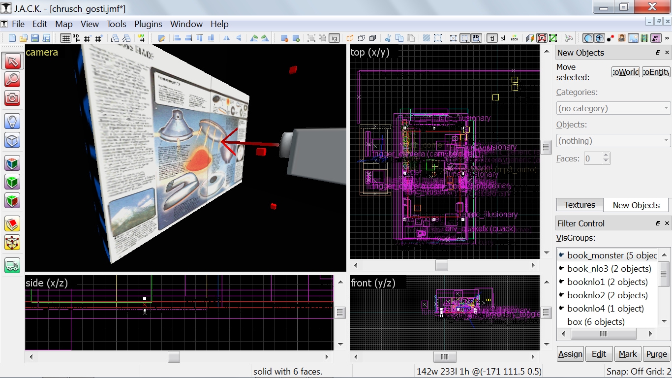The image size is (672, 378).
Task: Open the Map menu
Action: [64, 24]
